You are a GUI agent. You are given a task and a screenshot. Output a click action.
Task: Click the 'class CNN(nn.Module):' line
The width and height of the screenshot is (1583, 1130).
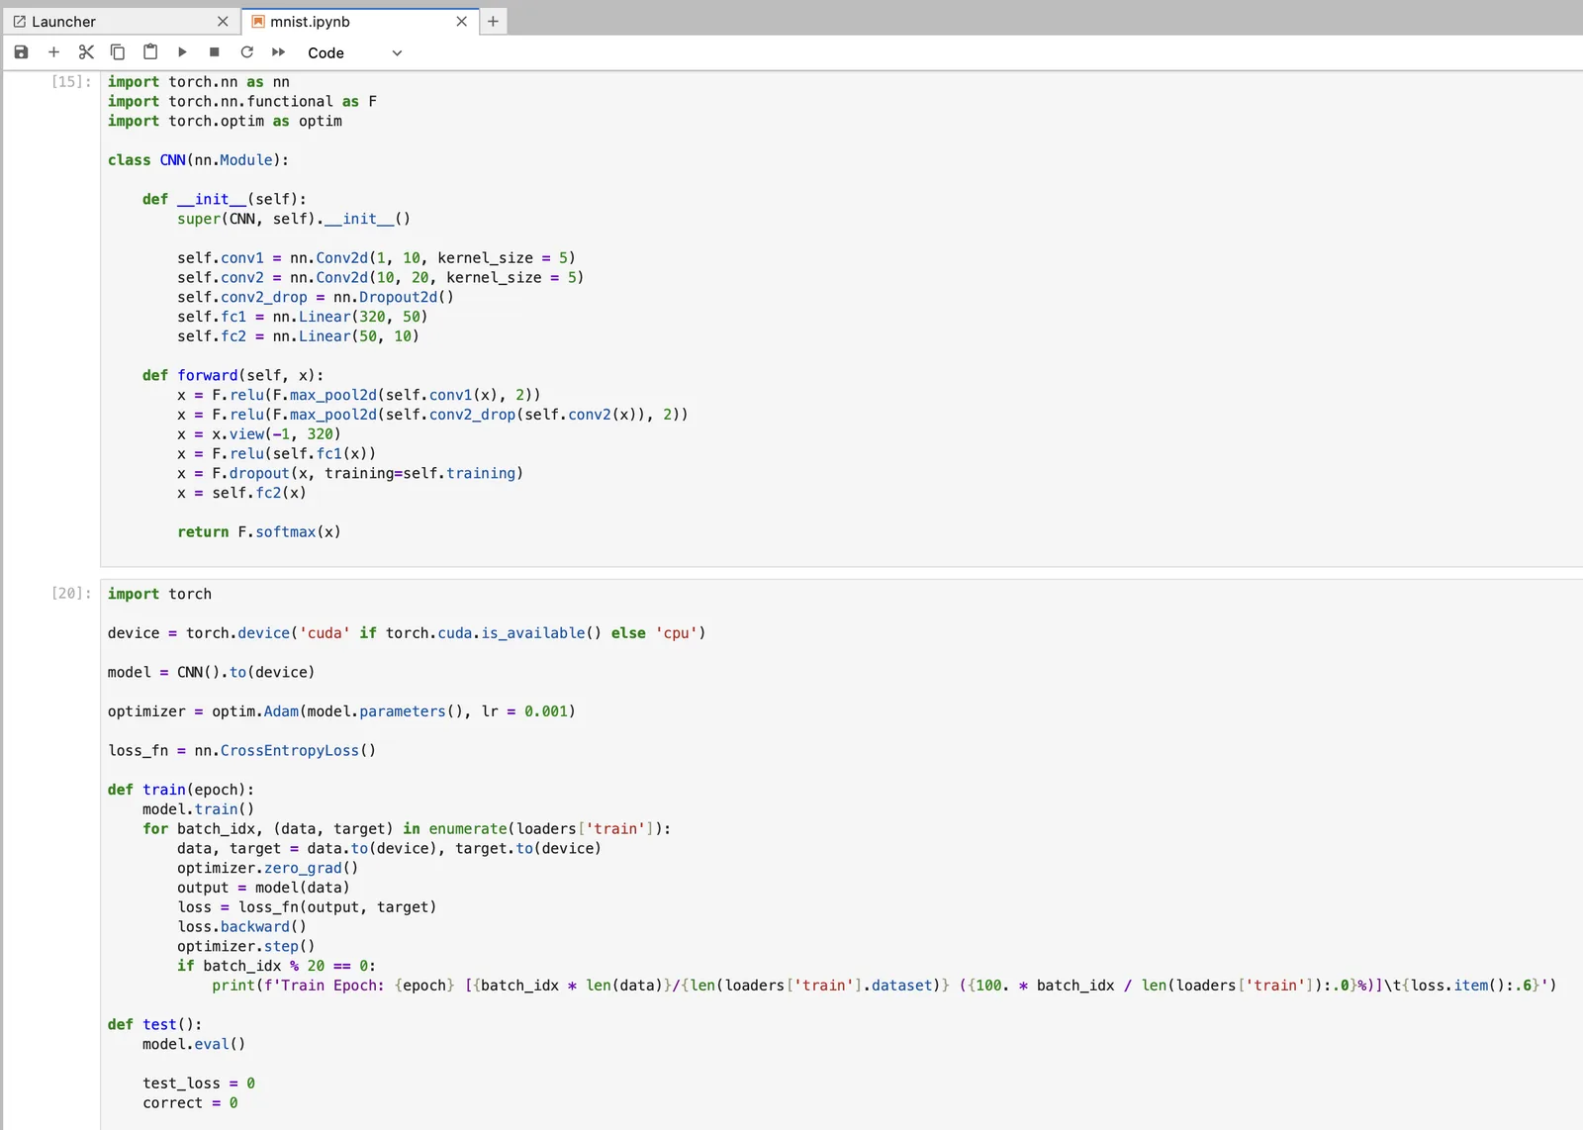pyautogui.click(x=198, y=160)
